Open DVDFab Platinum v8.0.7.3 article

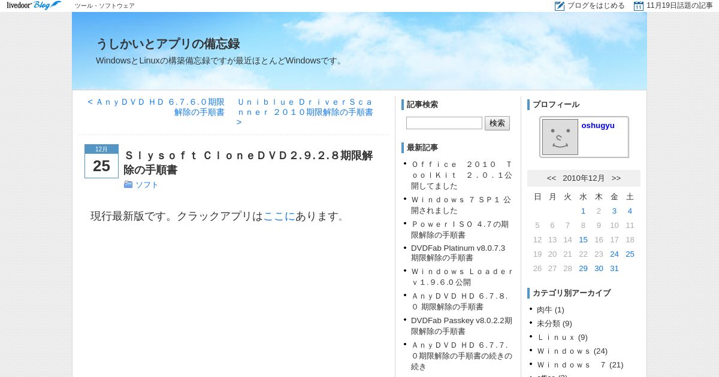tap(458, 253)
